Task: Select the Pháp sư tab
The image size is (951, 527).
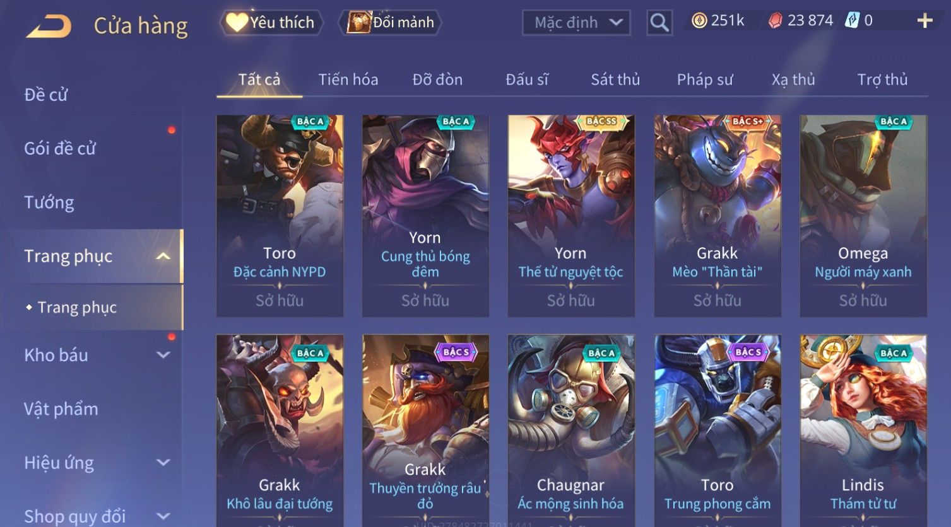Action: pyautogui.click(x=704, y=79)
